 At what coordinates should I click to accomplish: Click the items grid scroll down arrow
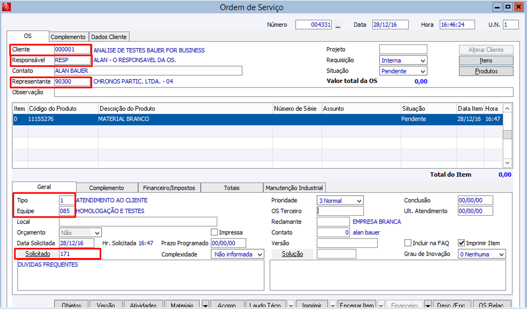click(508, 163)
